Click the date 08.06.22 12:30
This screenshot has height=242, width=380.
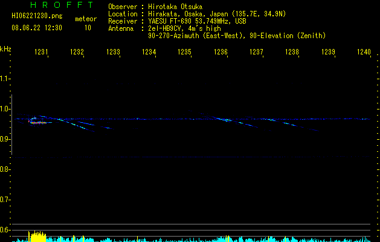(37, 28)
